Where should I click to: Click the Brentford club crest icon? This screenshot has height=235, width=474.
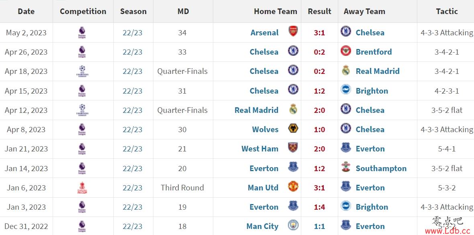[x=346, y=51]
